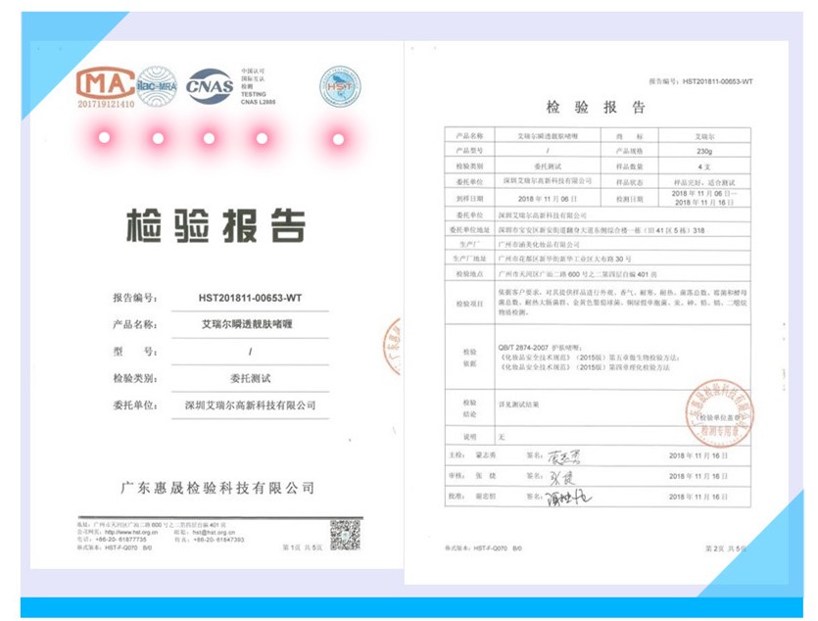Screen dimensions: 818x621
Task: Click the 第四章理化检验方法 line
Action: [584, 367]
